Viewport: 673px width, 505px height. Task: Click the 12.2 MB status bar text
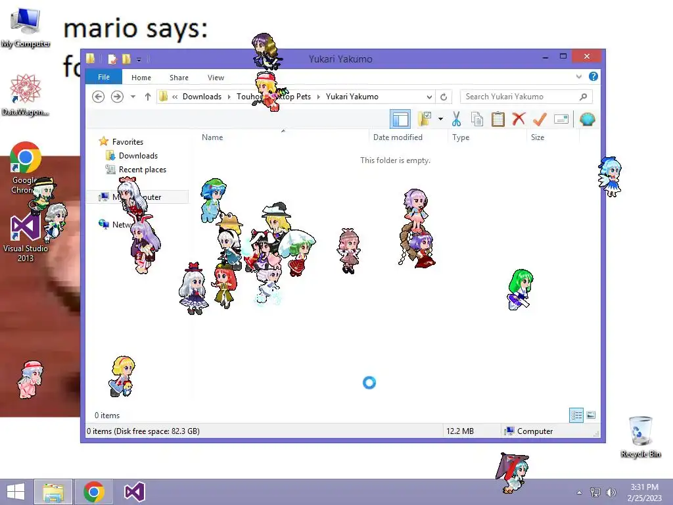(460, 431)
